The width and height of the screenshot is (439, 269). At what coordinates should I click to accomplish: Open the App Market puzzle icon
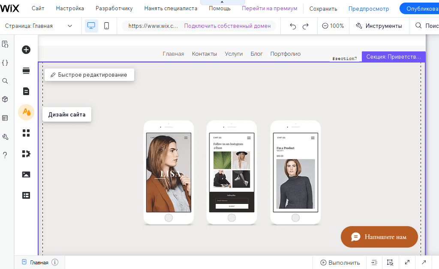[x=26, y=154]
